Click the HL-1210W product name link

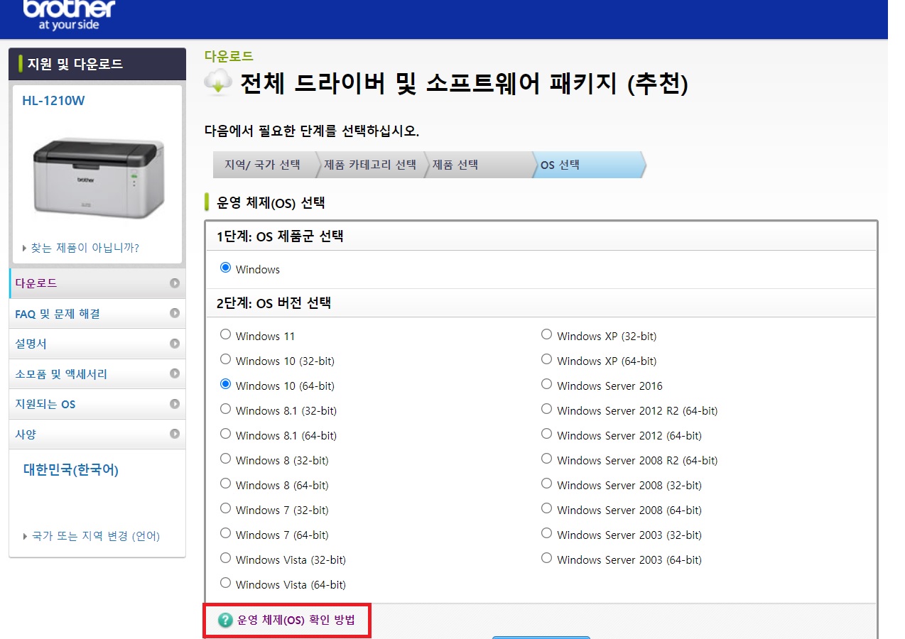(53, 101)
